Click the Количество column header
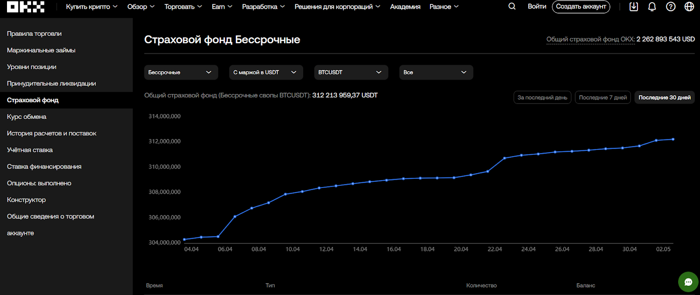This screenshot has width=700, height=295. pos(481,285)
